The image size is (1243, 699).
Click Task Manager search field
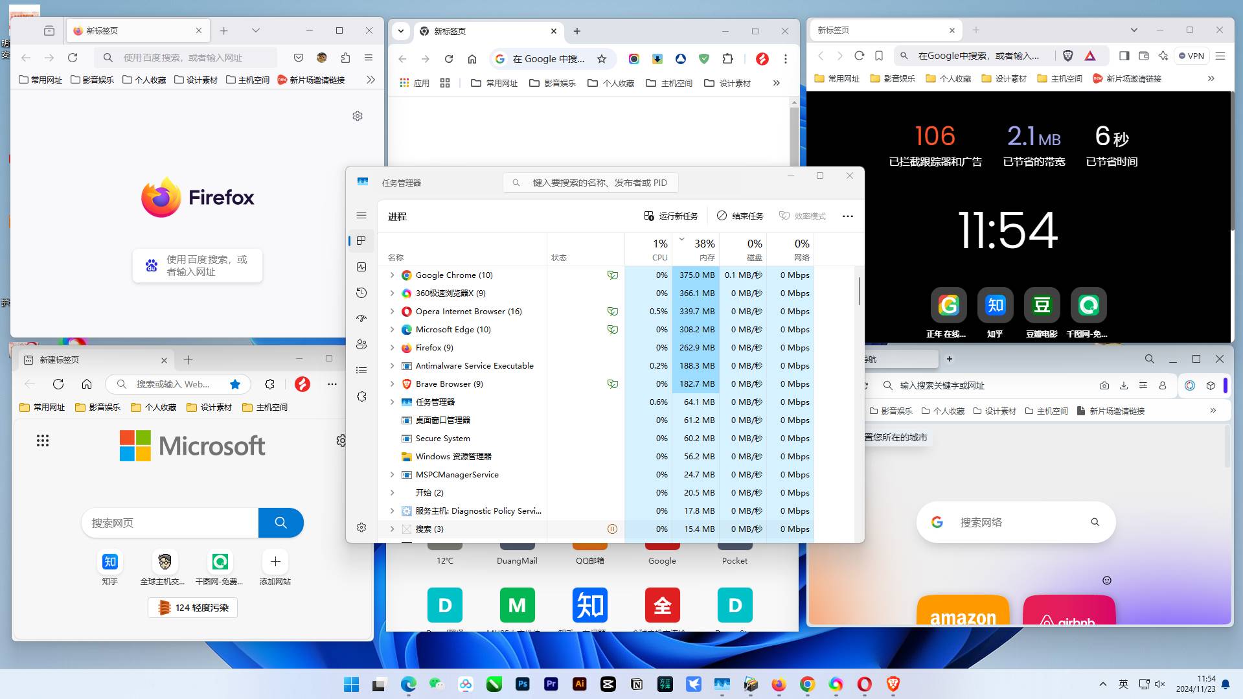[590, 183]
